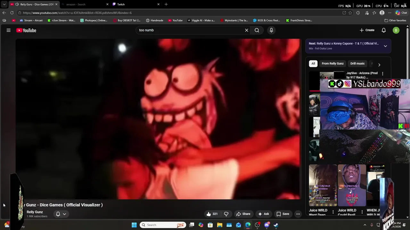Open the 'Other favorites' folder
The width and height of the screenshot is (410, 230).
(x=395, y=20)
